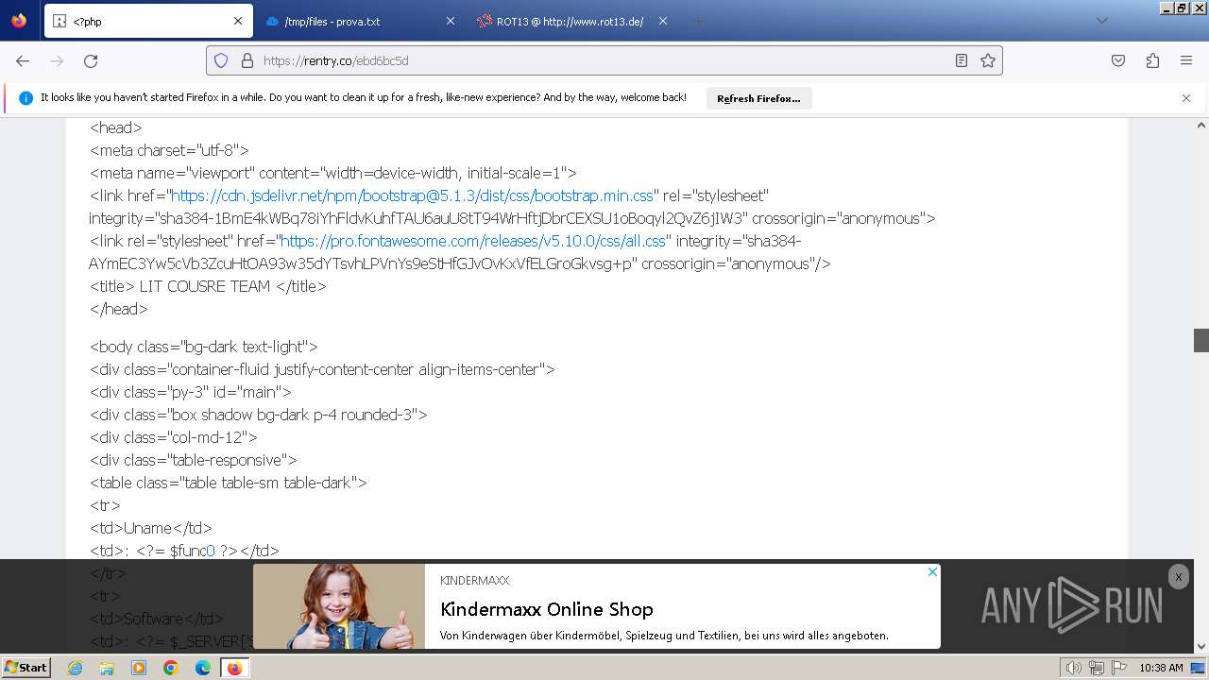Screen dimensions: 1209x680
Task: Close the <?php tab
Action: tap(238, 21)
